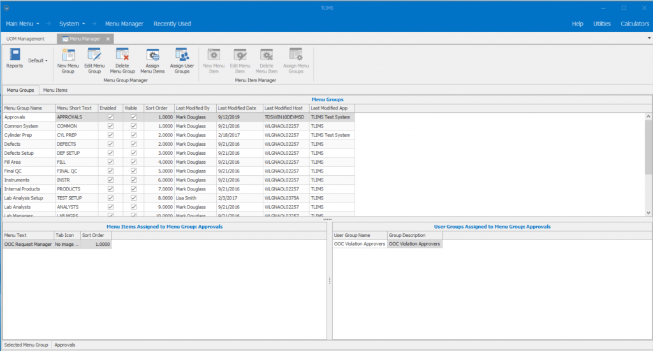The height and width of the screenshot is (351, 653).
Task: Click New Menu Item icon
Action: 214,61
